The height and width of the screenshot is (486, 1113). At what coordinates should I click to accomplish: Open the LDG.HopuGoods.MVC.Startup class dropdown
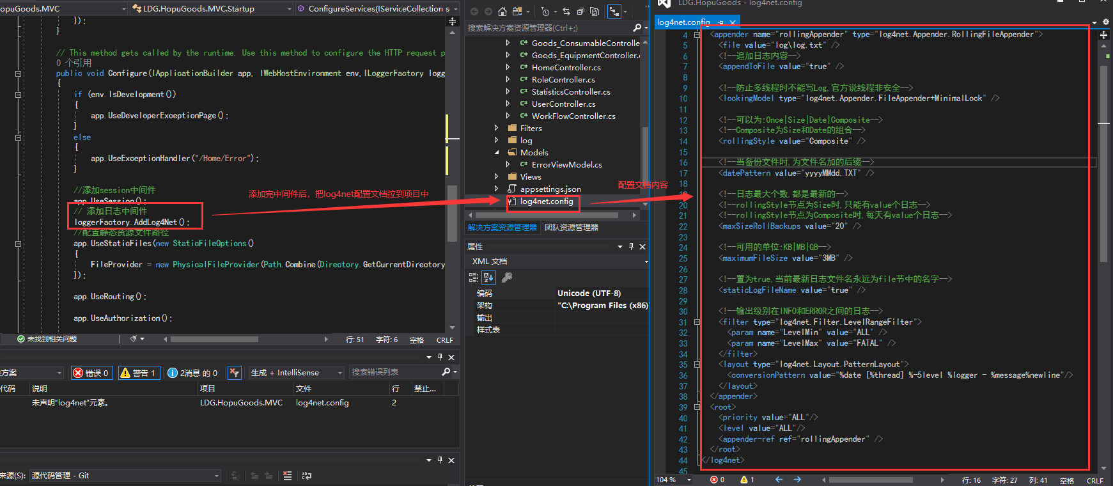coord(212,8)
